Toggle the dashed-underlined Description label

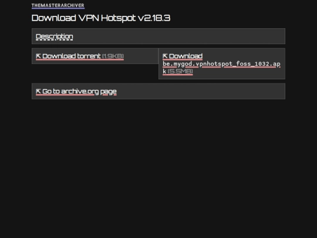tap(55, 36)
